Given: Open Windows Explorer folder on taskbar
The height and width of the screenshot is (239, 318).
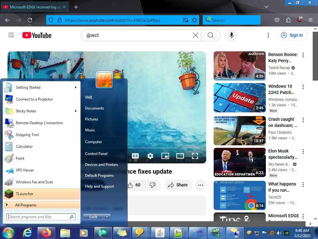Looking at the screenshot, I should click(65, 233).
